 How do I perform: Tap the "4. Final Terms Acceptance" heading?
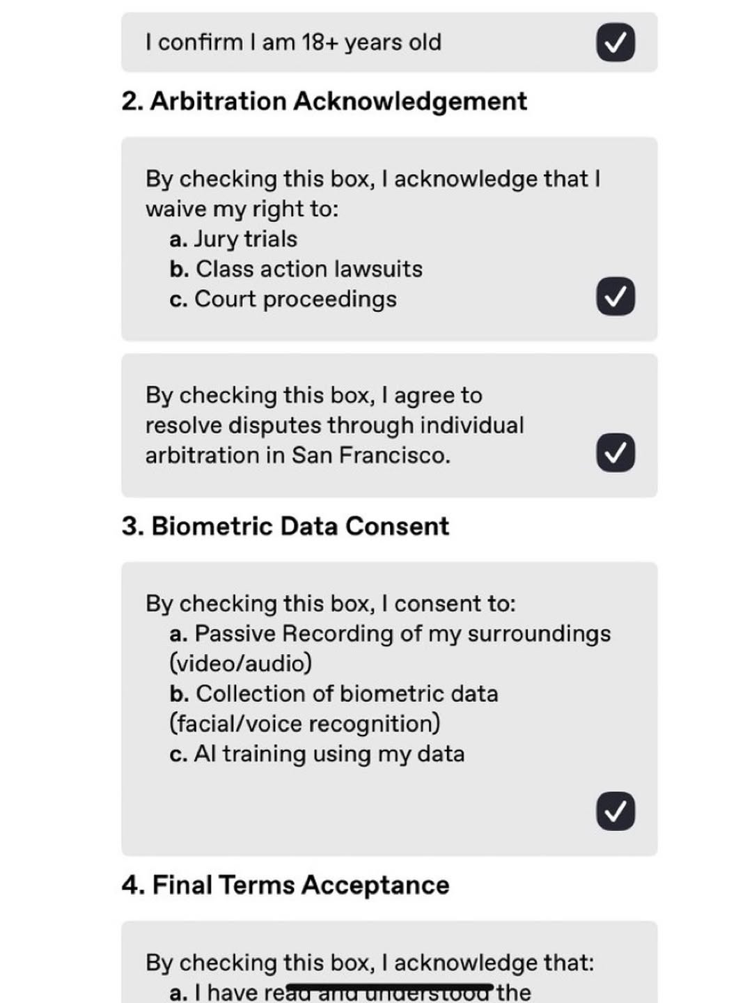click(x=285, y=885)
